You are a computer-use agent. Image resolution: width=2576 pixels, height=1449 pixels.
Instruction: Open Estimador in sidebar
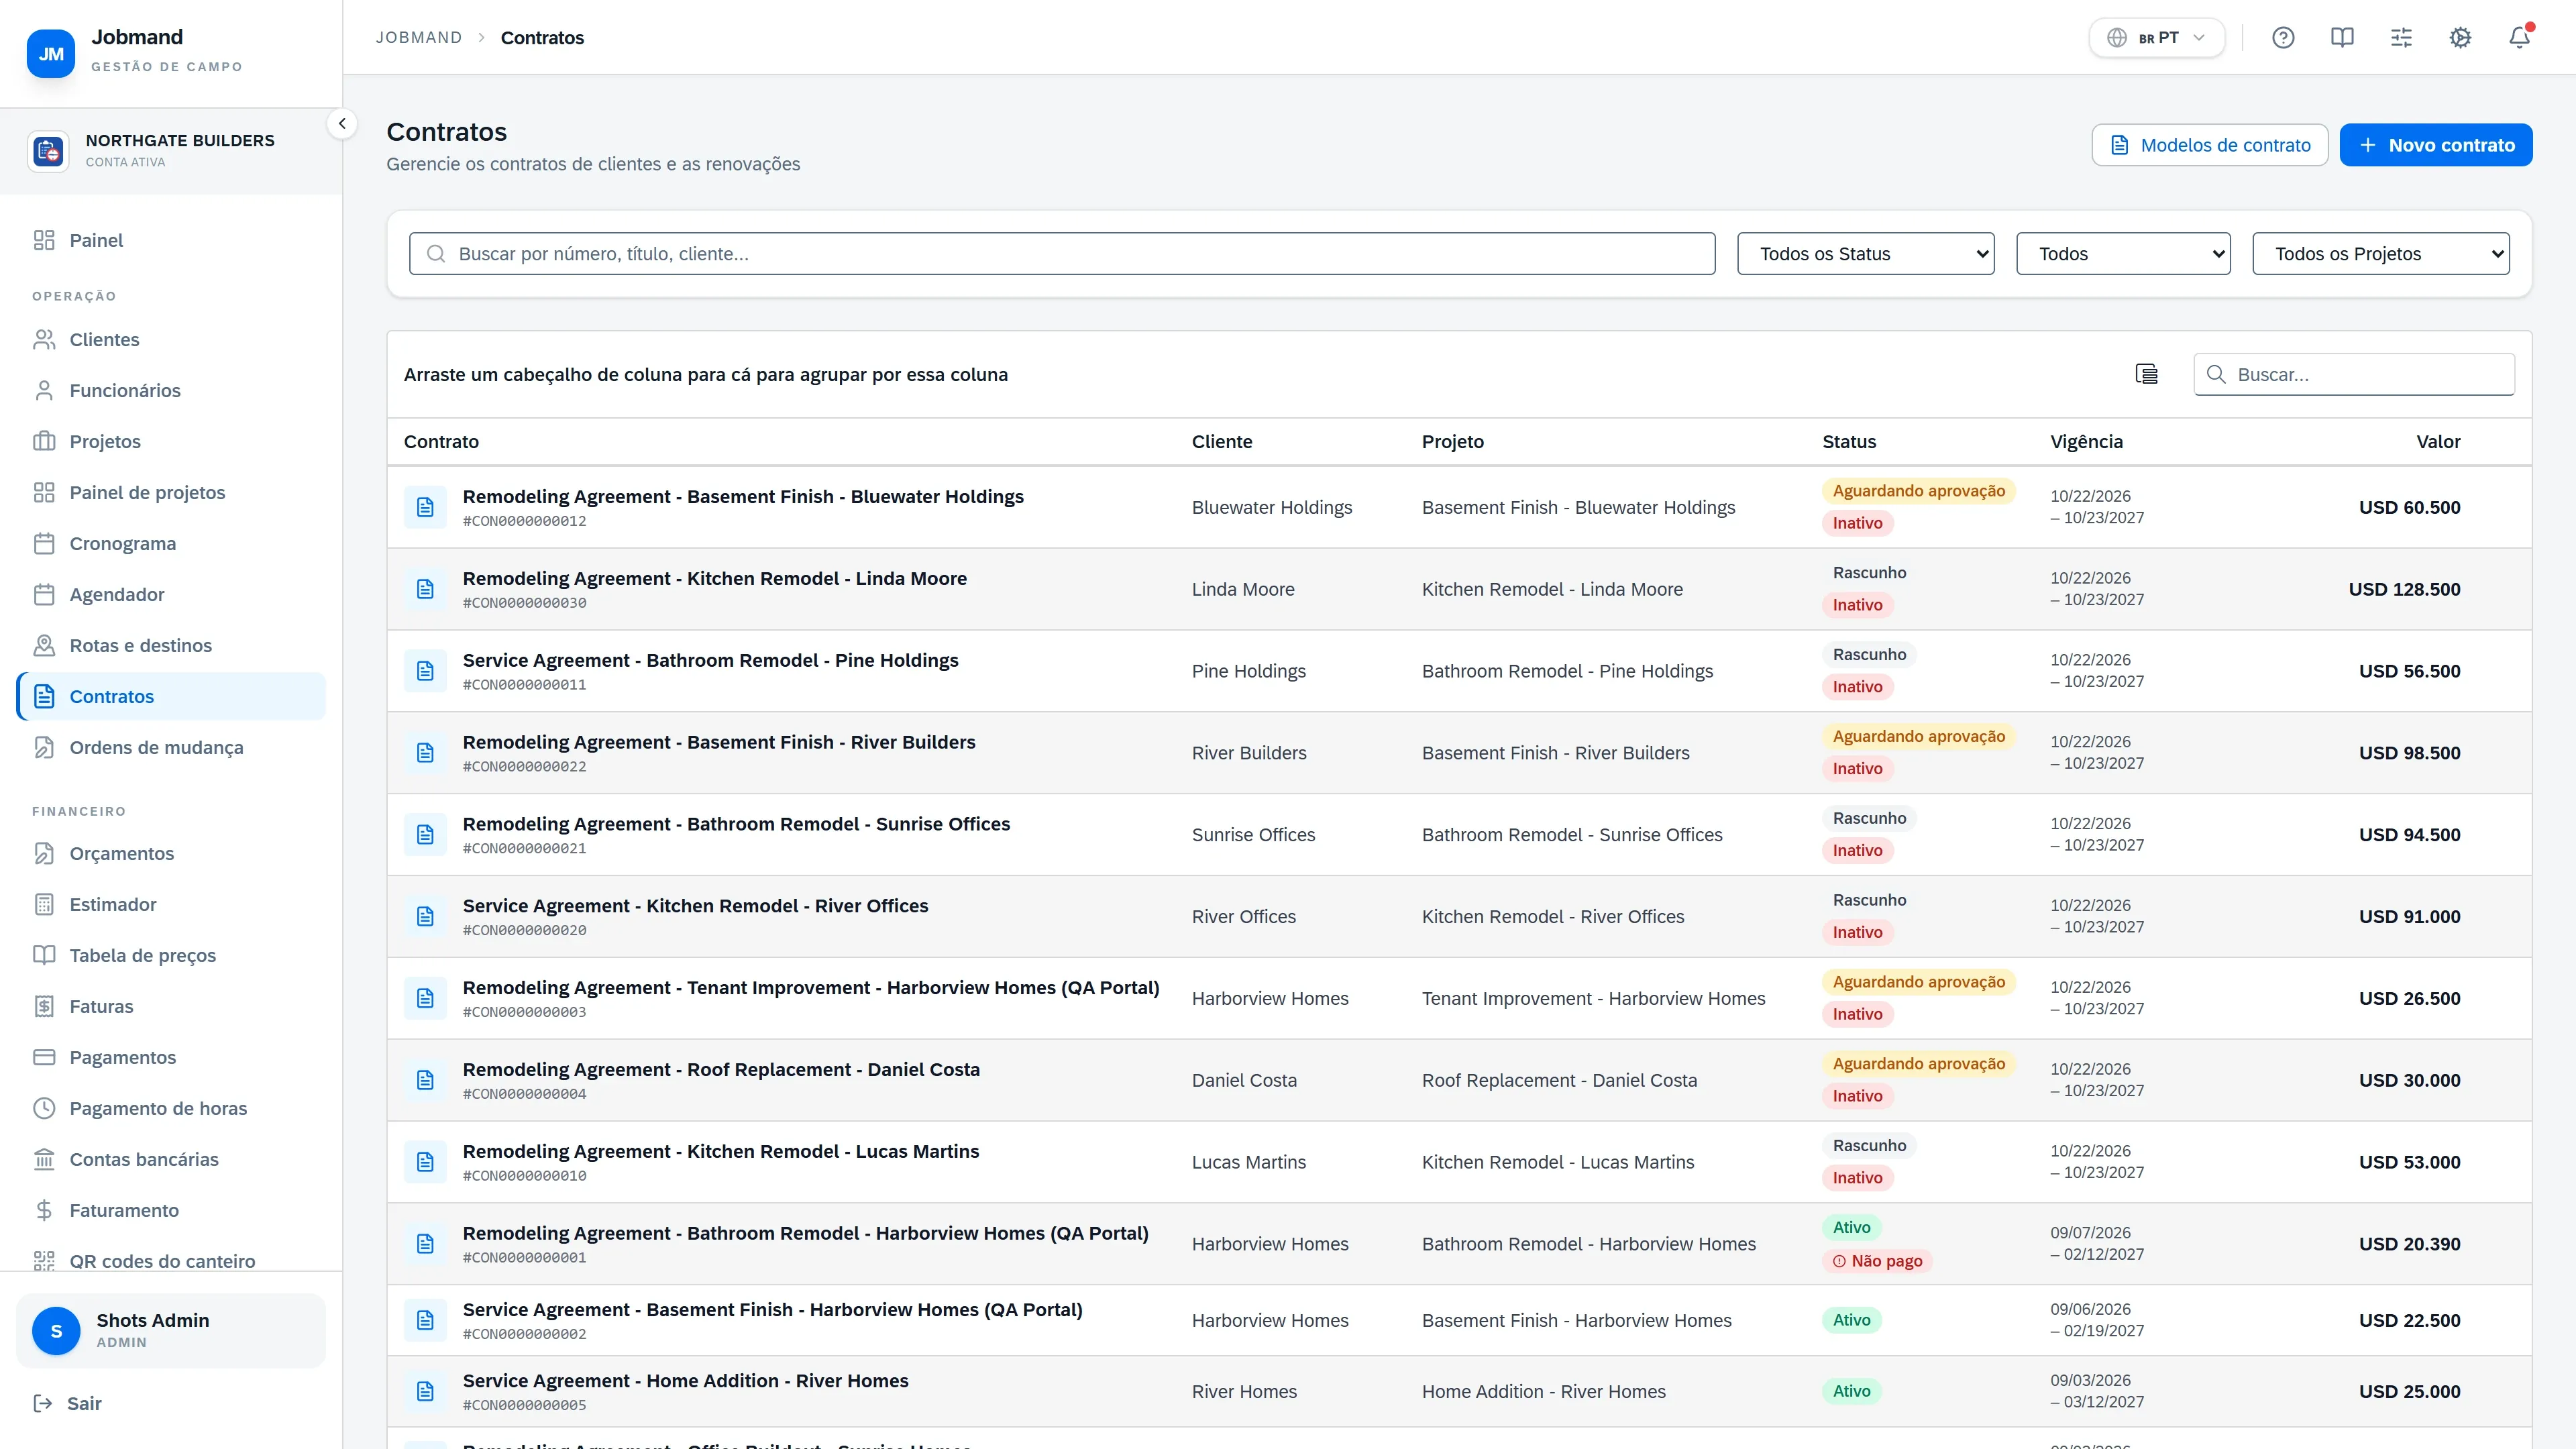point(171,905)
